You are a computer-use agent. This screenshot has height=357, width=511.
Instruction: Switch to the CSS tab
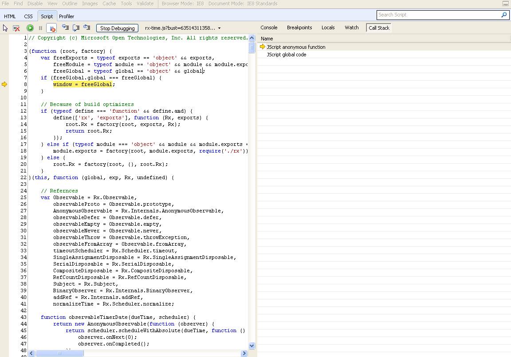28,16
